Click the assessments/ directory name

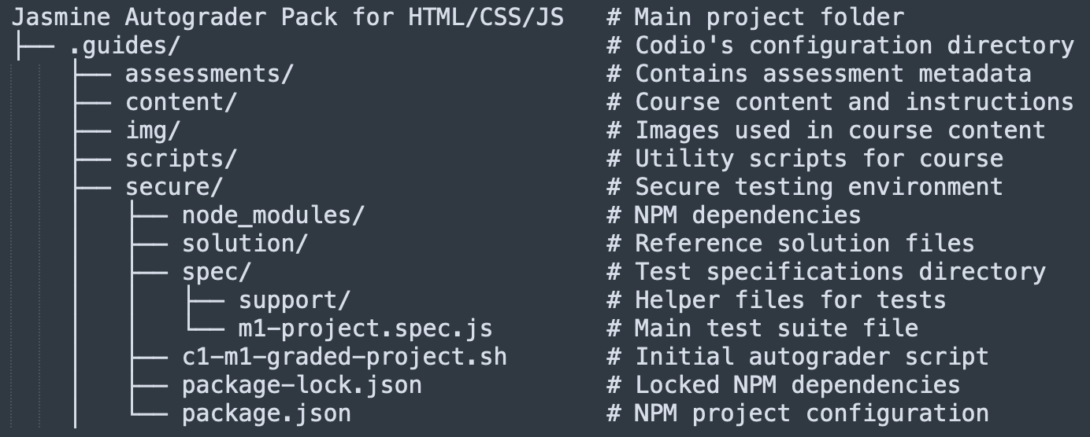click(x=209, y=74)
